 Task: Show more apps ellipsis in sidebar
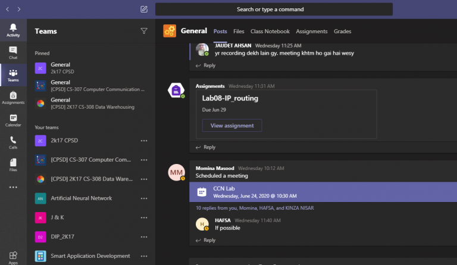coord(13,187)
